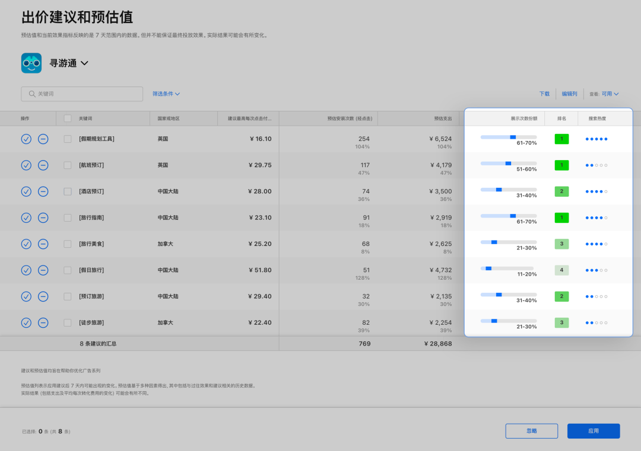Dismiss the 预订旅游 suggestion minus icon
Image resolution: width=641 pixels, height=451 pixels.
pos(43,297)
